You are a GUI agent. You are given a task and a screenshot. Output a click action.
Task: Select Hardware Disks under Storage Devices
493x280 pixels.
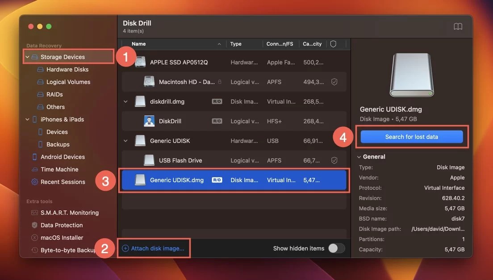click(x=58, y=69)
